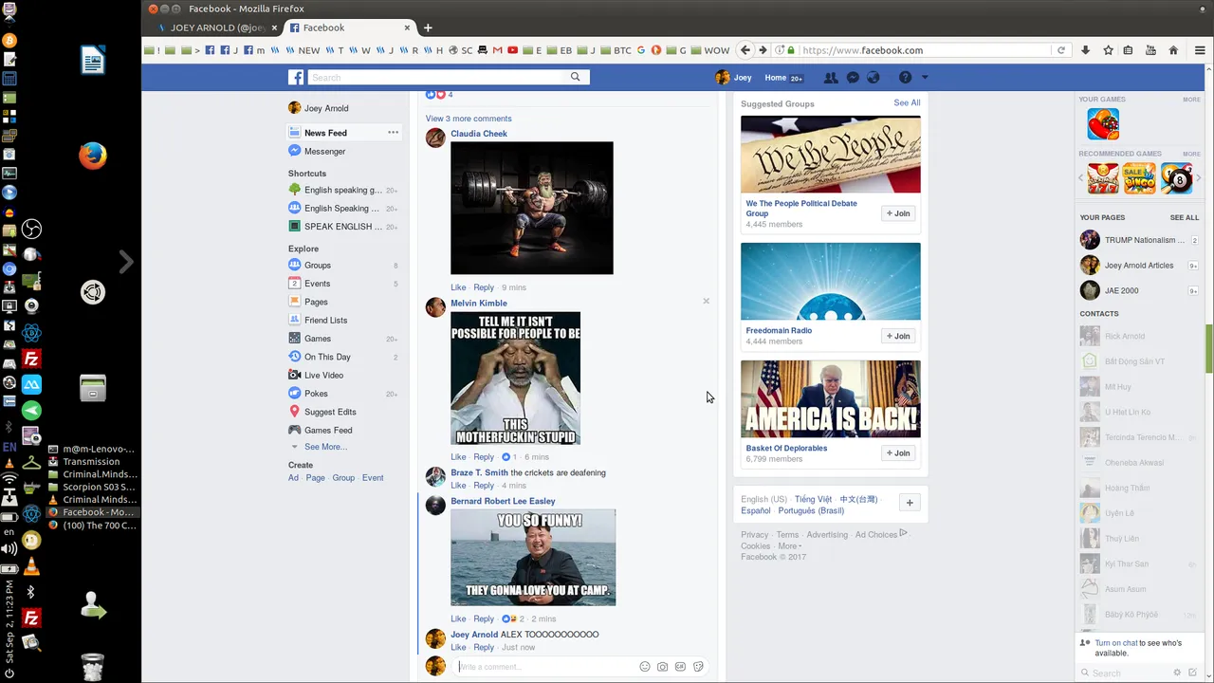The width and height of the screenshot is (1214, 683).
Task: Open a new Firefox tab
Action: coord(428,28)
